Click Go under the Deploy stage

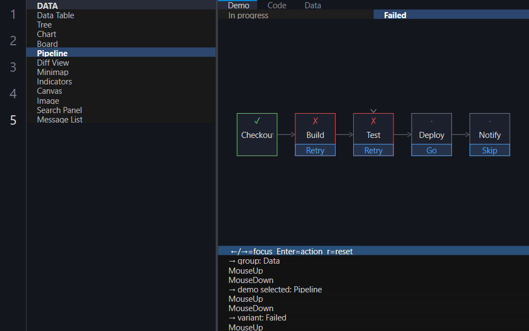point(431,150)
